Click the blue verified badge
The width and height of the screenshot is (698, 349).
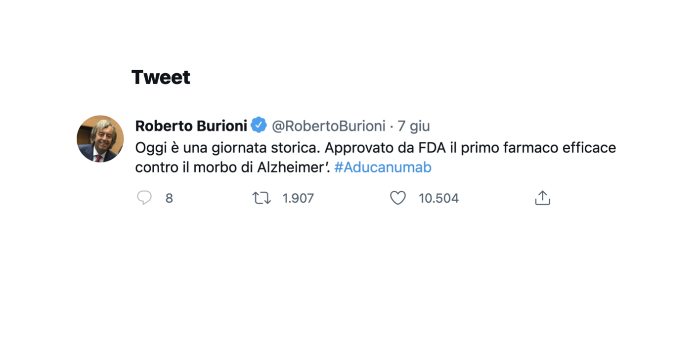pos(259,126)
